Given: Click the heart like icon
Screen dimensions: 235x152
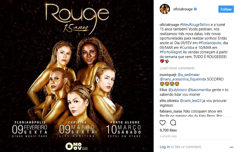Looking at the screenshot, I should tap(163, 123).
